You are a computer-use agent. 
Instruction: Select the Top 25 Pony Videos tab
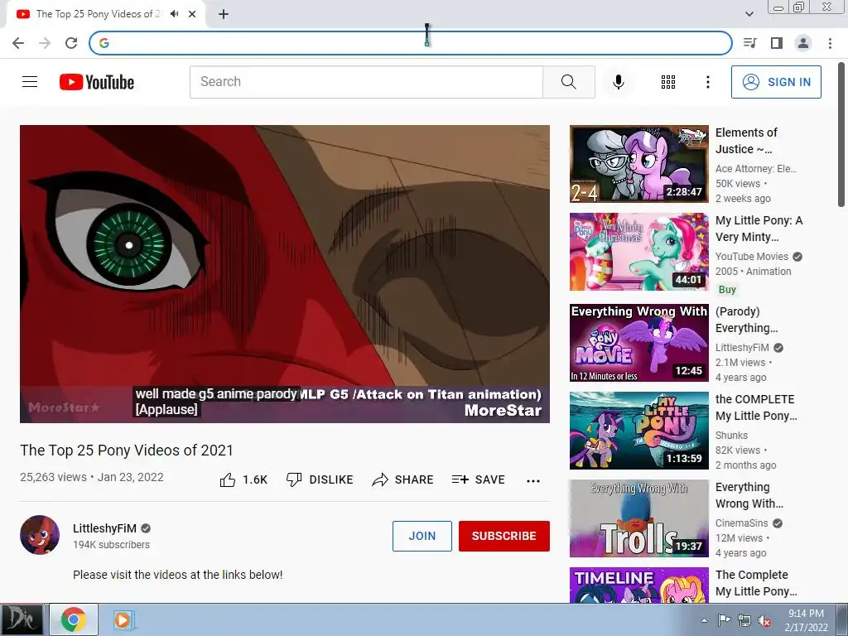pos(99,14)
